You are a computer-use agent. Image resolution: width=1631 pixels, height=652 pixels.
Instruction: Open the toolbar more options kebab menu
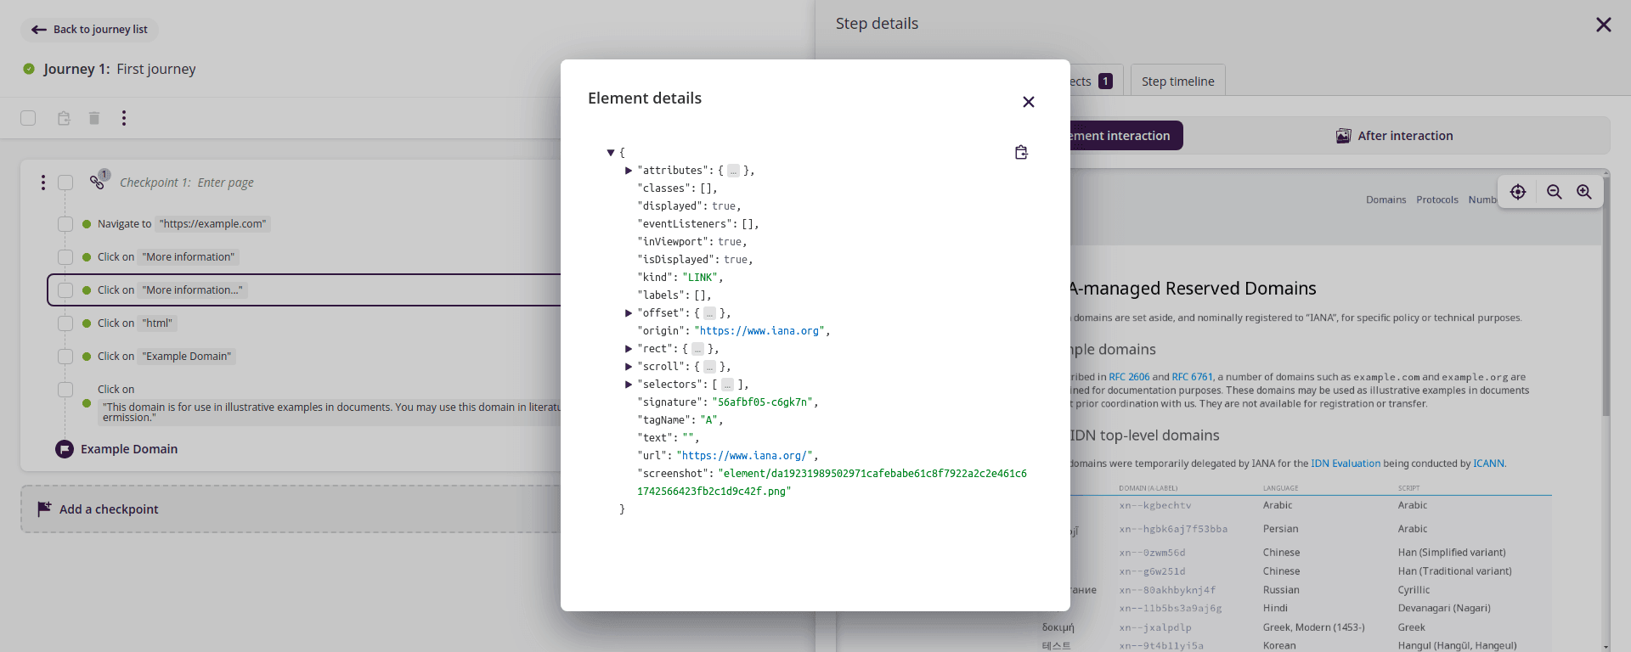point(124,118)
